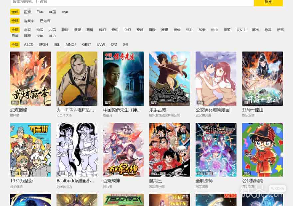The image size is (293, 206).
Task: Choose the 战争 genre filter
Action: click(x=202, y=30)
